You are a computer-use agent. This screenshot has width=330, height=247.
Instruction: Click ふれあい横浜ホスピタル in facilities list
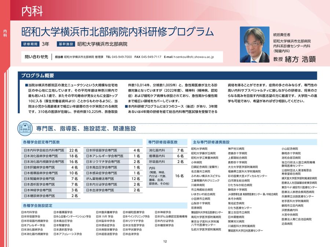click(x=206, y=176)
